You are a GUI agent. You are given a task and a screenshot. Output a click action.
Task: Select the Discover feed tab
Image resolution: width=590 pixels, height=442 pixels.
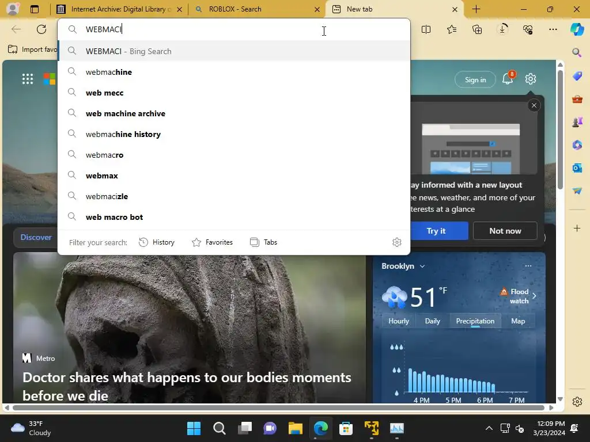36,237
